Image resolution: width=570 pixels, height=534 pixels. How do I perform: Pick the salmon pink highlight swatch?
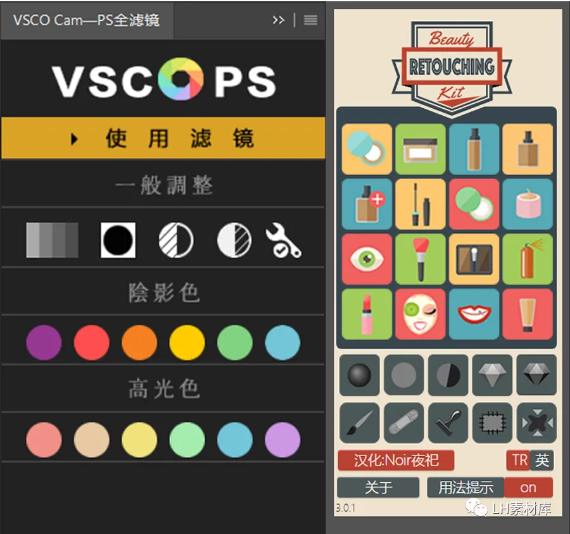pyautogui.click(x=44, y=440)
